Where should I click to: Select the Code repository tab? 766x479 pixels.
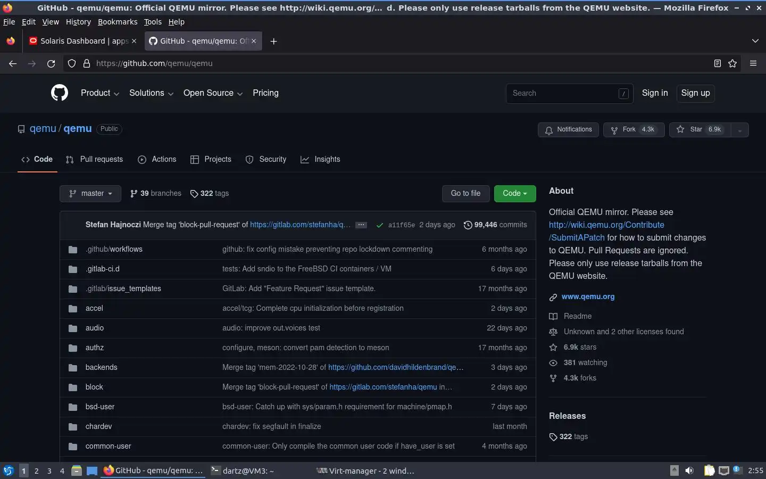pyautogui.click(x=37, y=159)
